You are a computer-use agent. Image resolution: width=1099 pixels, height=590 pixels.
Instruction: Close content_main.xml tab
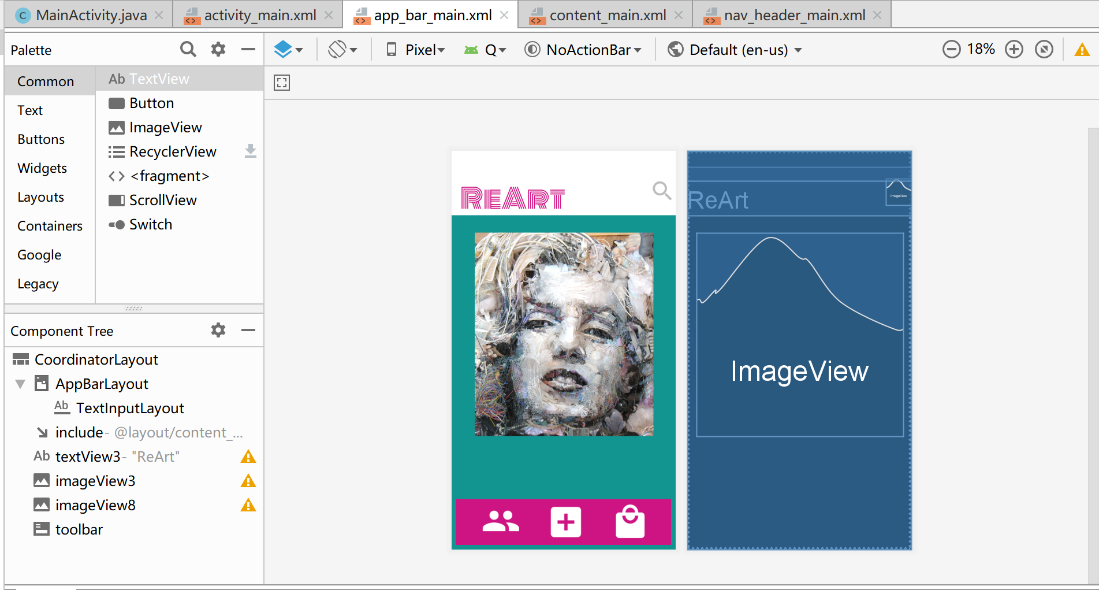pyautogui.click(x=679, y=15)
